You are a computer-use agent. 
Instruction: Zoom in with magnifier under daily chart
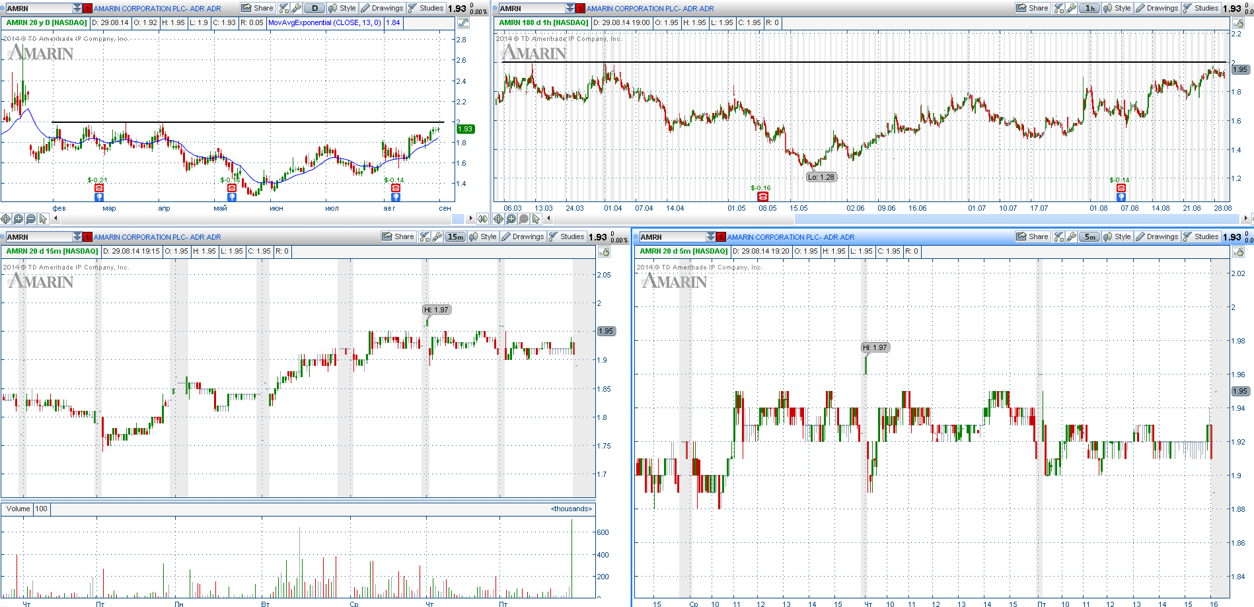(x=18, y=219)
